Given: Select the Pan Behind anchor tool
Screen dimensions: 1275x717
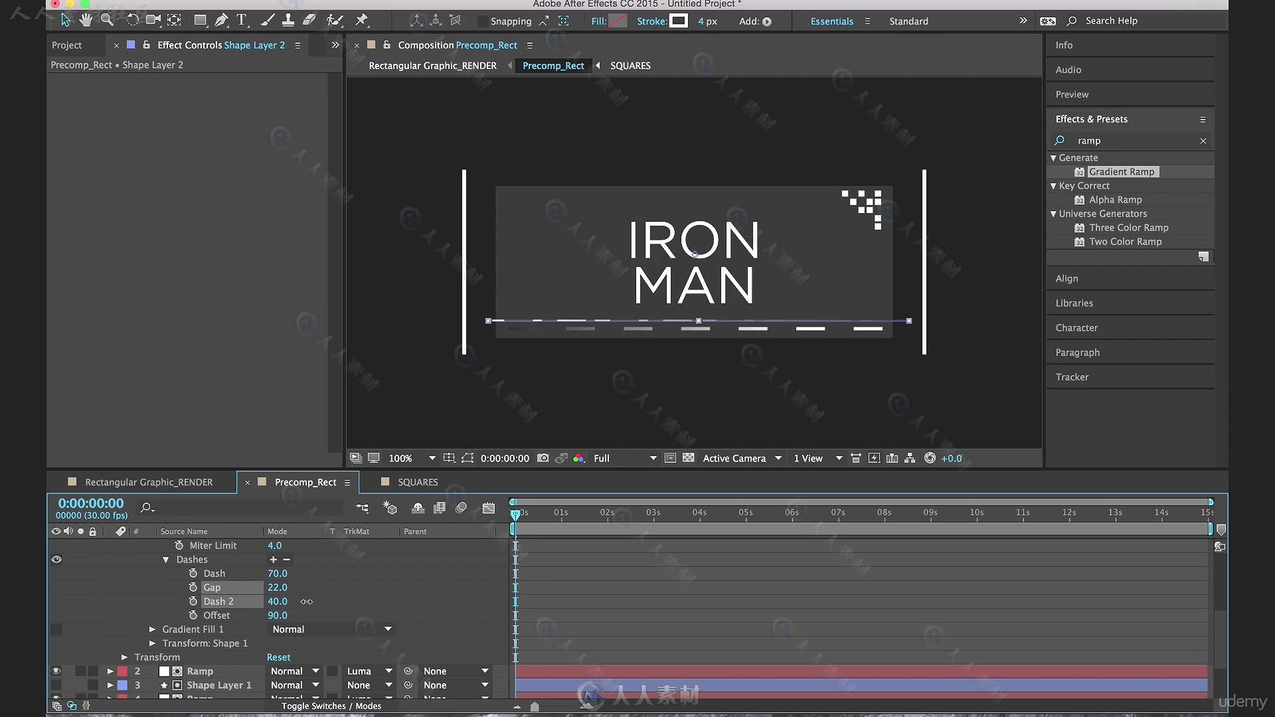Looking at the screenshot, I should (x=174, y=21).
